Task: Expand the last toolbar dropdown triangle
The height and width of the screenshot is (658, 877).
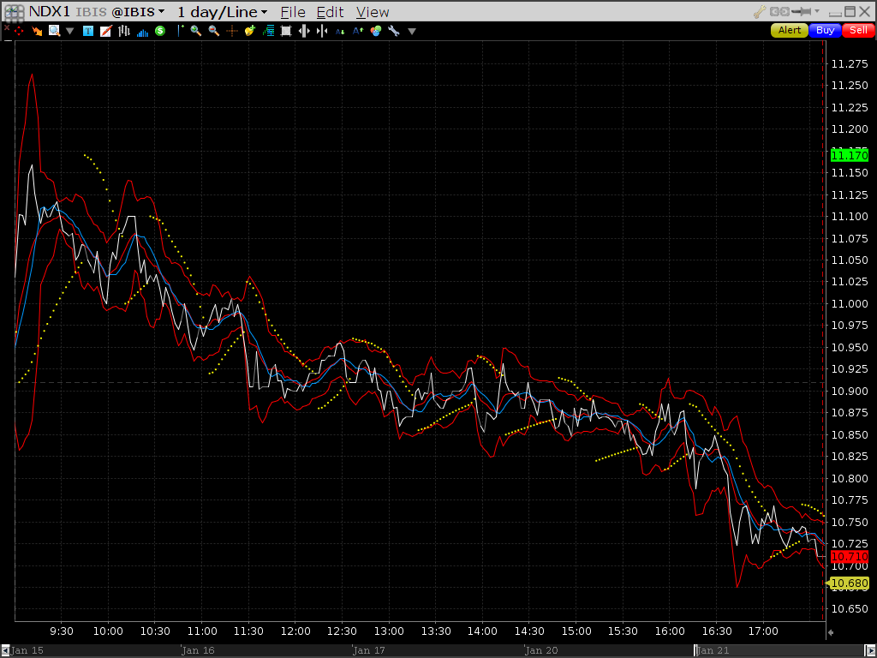Action: [x=412, y=32]
